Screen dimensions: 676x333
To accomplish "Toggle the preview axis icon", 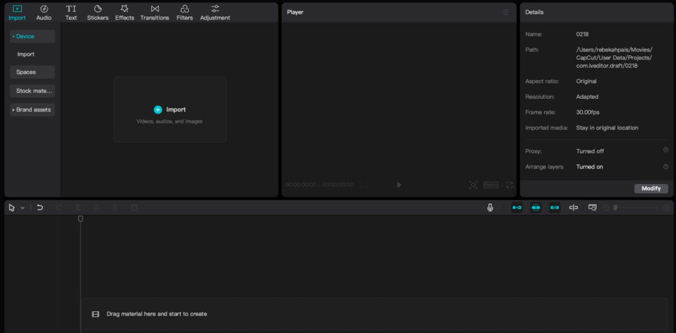I will 574,208.
